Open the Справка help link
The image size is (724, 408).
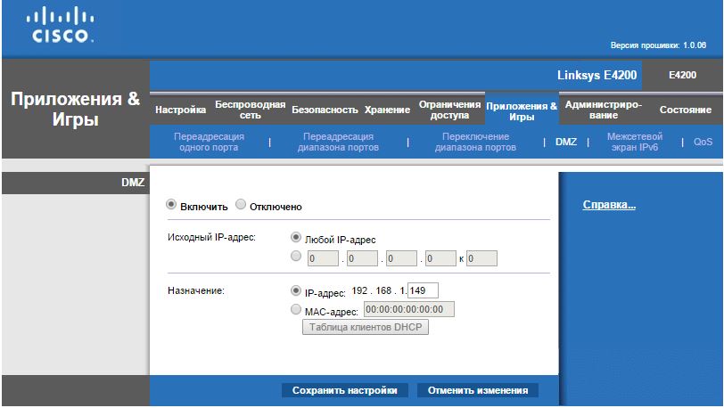608,205
